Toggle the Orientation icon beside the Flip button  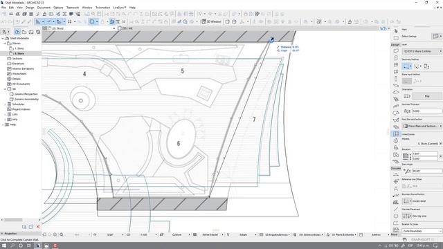407,96
